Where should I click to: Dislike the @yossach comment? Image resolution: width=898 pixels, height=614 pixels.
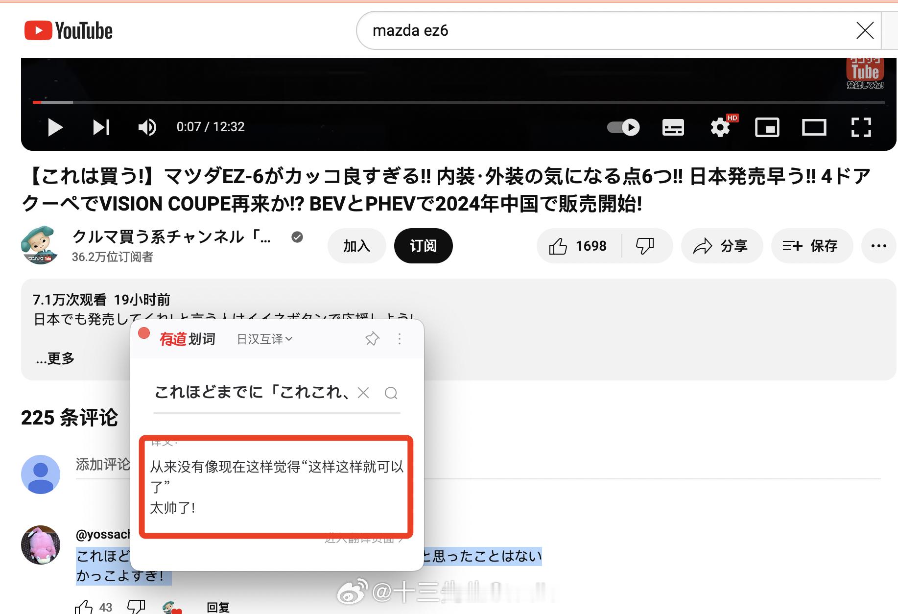(136, 607)
